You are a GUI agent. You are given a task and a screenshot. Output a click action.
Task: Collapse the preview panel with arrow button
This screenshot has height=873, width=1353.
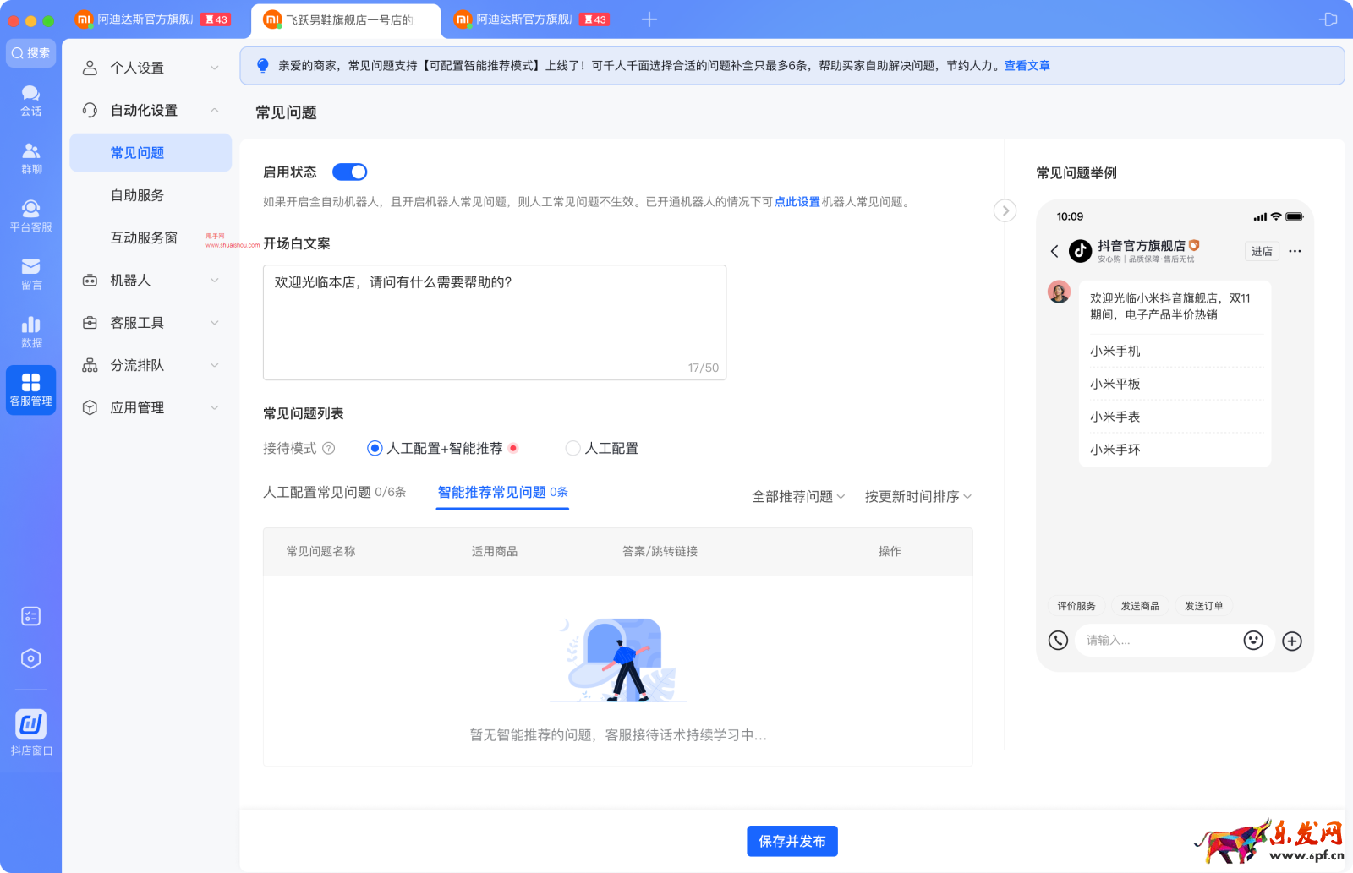click(1005, 210)
